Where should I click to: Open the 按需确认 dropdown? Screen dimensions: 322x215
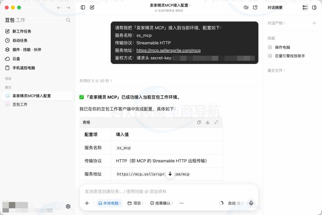161,203
